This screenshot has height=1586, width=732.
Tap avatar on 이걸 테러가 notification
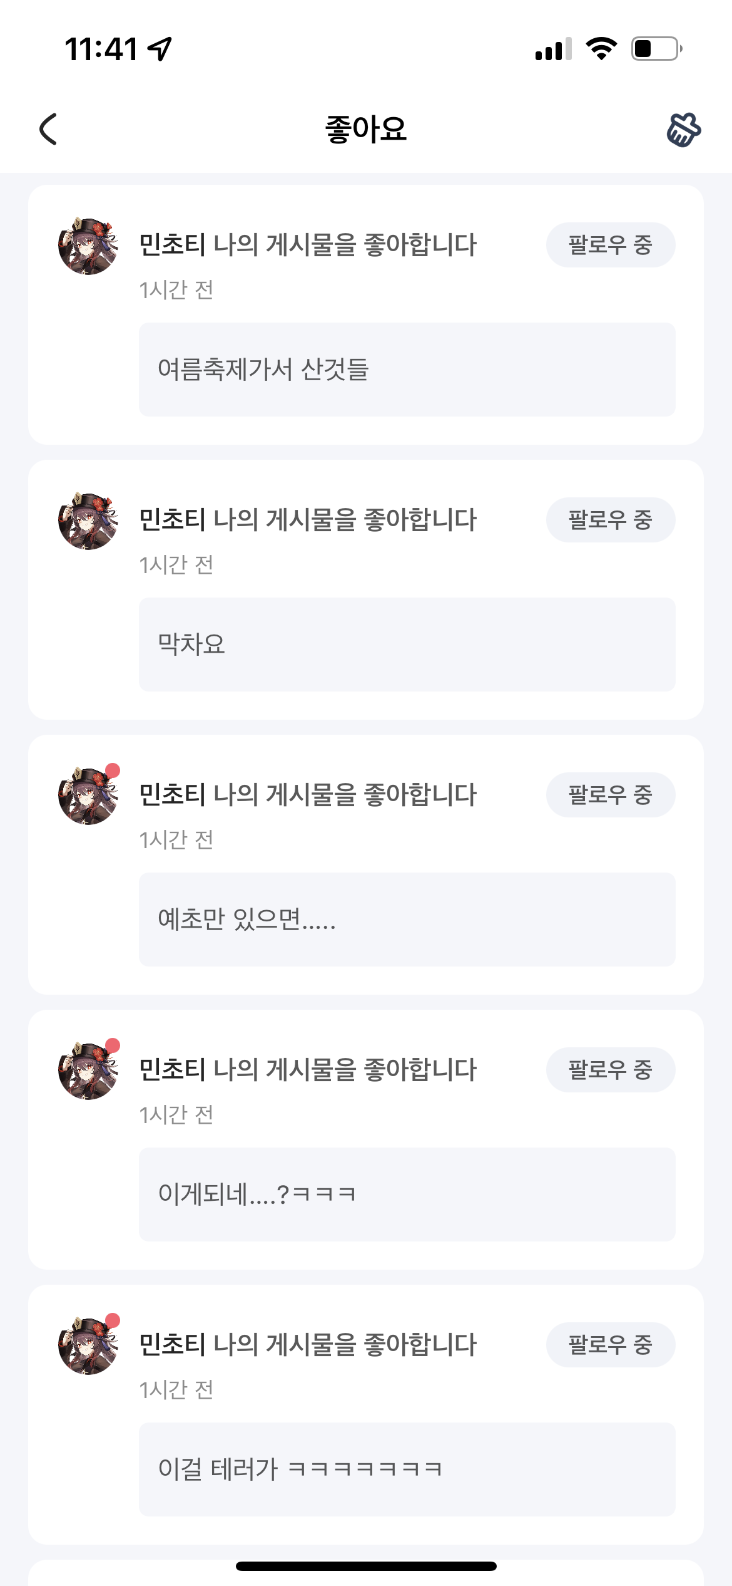tap(88, 1345)
